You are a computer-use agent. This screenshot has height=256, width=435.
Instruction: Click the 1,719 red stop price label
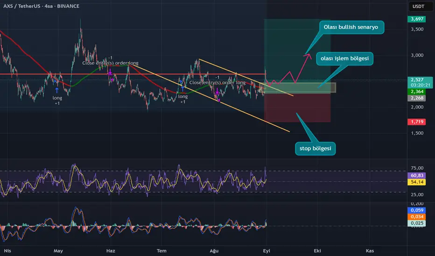pos(417,122)
